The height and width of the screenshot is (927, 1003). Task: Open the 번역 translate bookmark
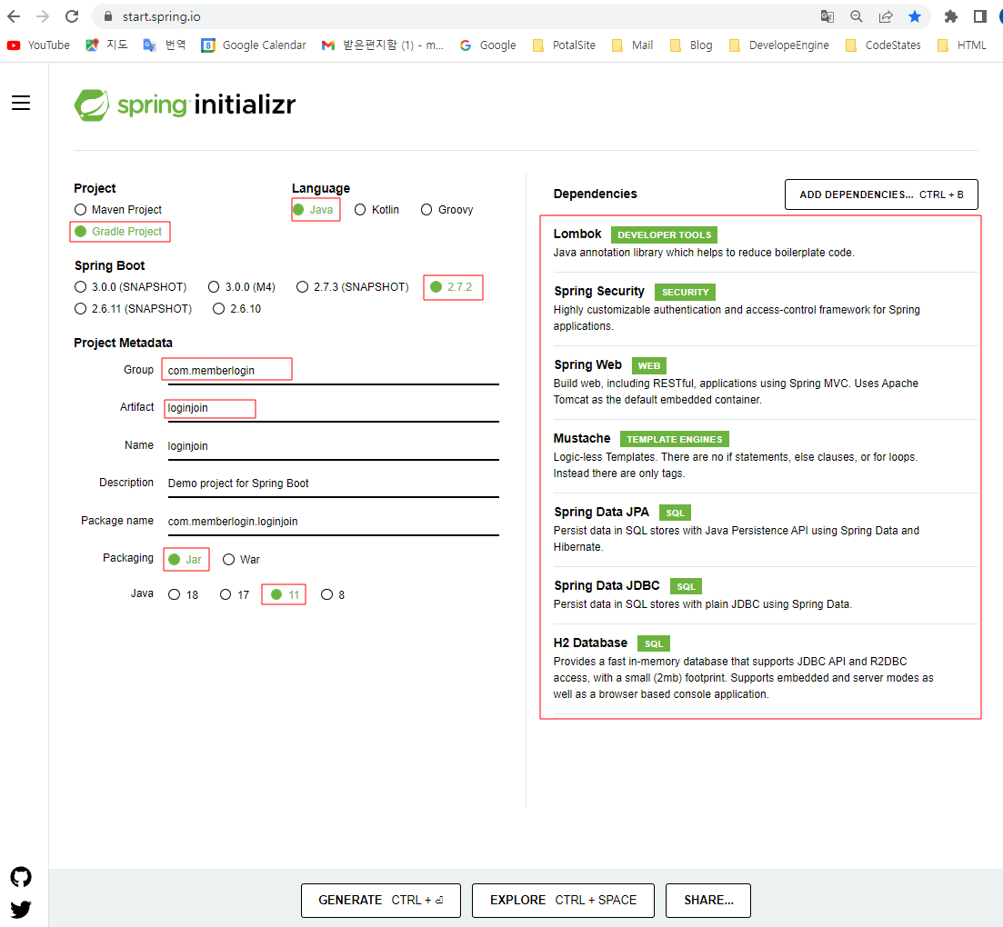(165, 45)
